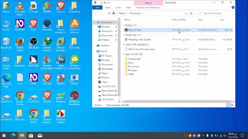
Task: Select This PC desktop icon
Action: tap(6, 25)
